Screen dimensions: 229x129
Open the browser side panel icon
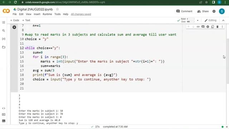click(x=213, y=2)
